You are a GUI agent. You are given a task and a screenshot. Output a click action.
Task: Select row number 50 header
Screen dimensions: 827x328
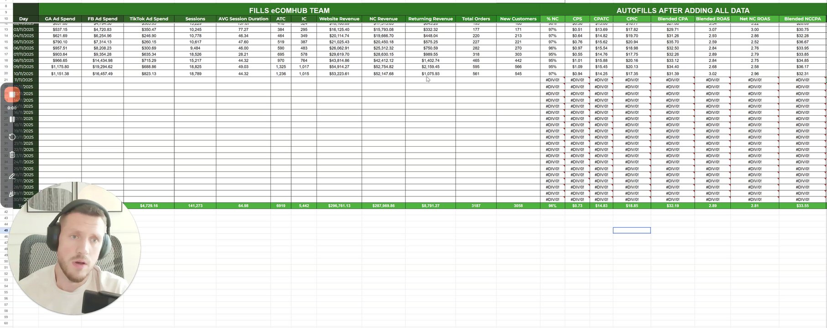point(6,261)
